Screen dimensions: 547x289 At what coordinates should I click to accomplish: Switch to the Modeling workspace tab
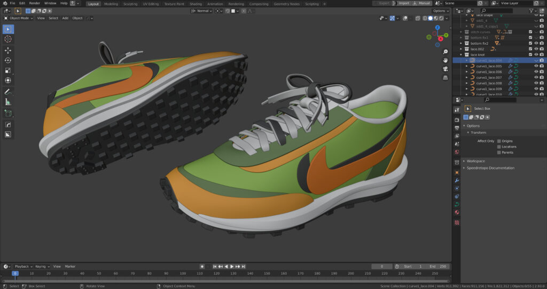[111, 4]
